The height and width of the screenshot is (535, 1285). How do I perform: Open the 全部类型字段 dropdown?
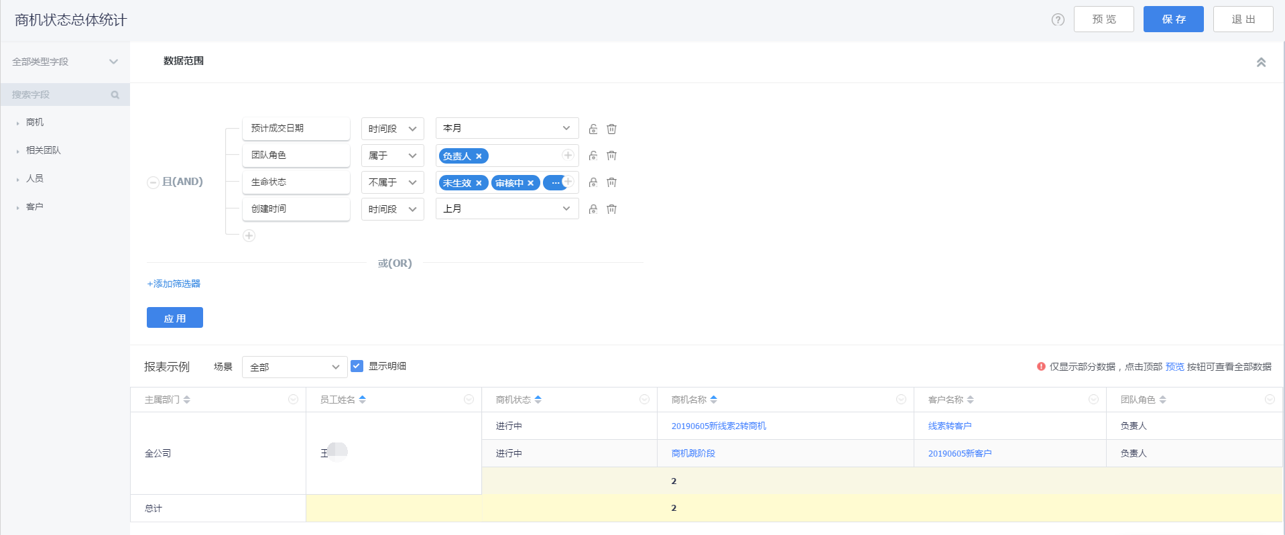click(x=65, y=62)
